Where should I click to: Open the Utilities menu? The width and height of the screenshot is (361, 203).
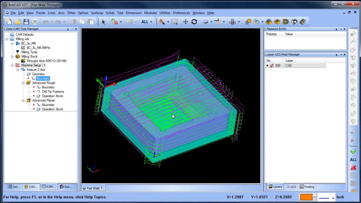click(165, 13)
